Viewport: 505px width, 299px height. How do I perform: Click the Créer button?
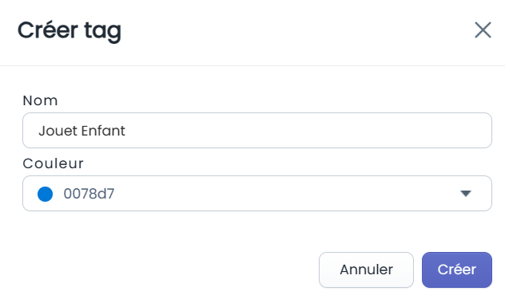pos(457,269)
